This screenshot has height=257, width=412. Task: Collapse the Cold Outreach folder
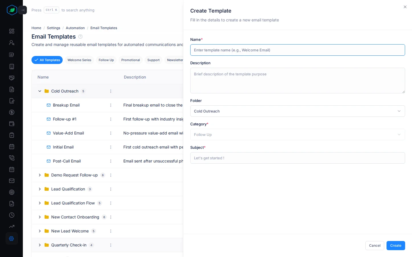(x=40, y=91)
